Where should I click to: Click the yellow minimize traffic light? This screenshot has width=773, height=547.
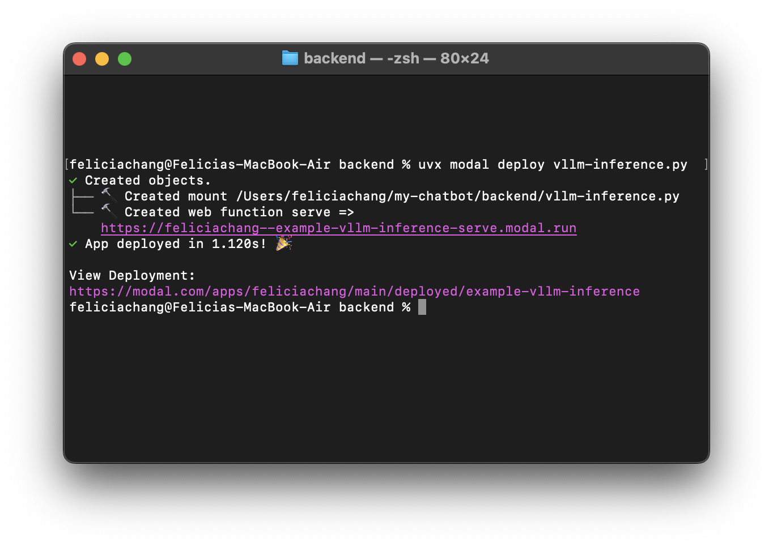tap(102, 58)
